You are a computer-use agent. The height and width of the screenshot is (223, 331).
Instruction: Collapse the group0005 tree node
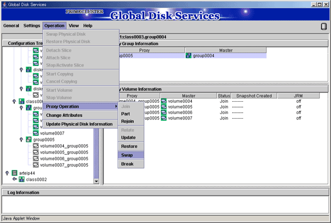[x=21, y=139]
